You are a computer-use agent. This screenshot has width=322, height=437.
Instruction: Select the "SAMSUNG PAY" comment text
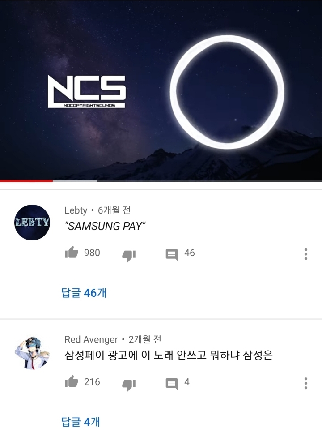coord(105,226)
